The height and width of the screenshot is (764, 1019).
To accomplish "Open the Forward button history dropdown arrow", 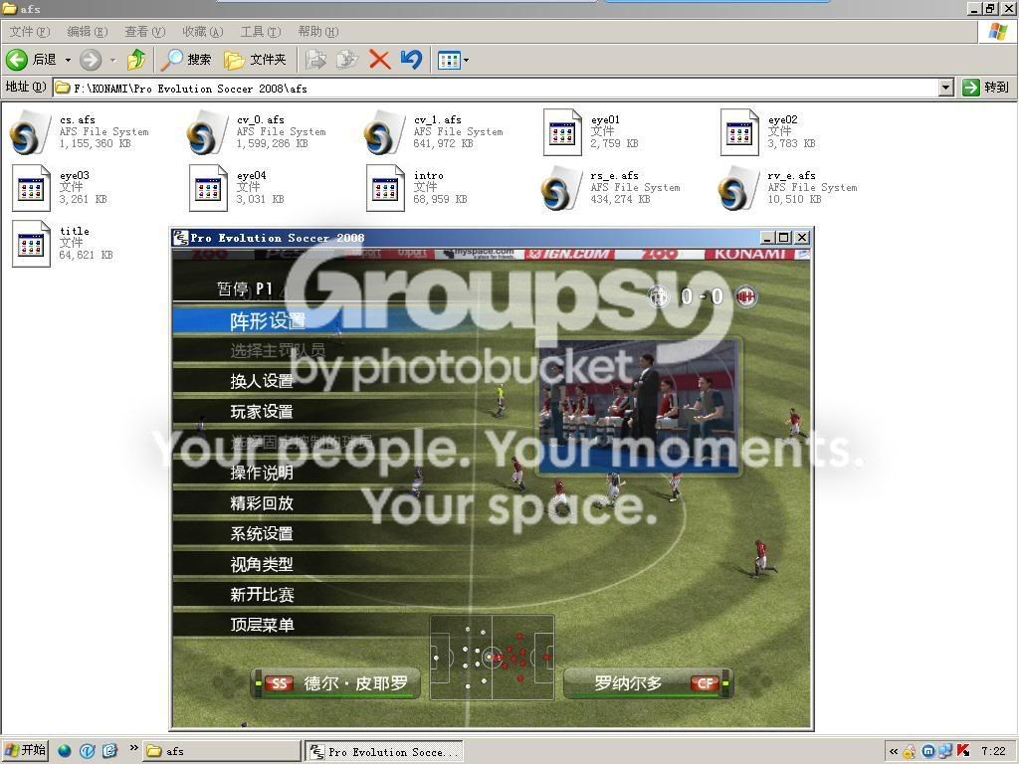I will [113, 60].
